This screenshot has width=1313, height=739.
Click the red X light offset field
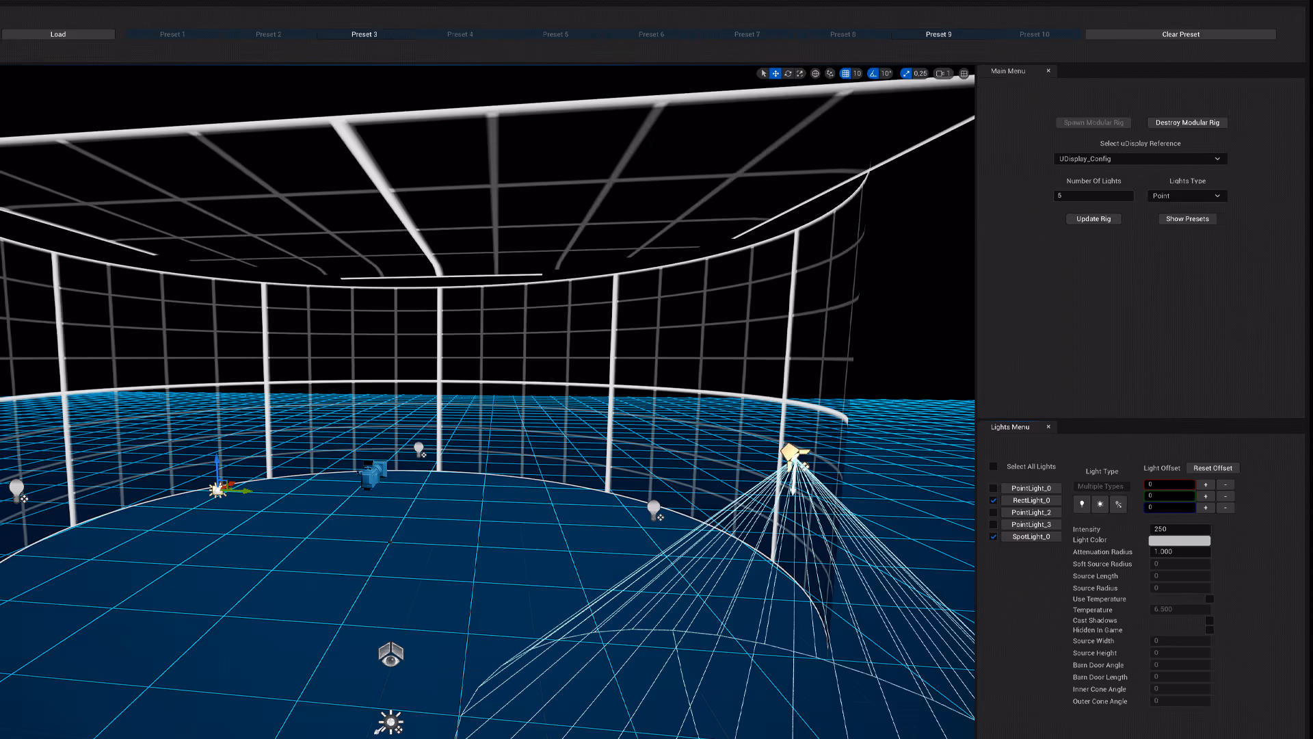[x=1170, y=484]
